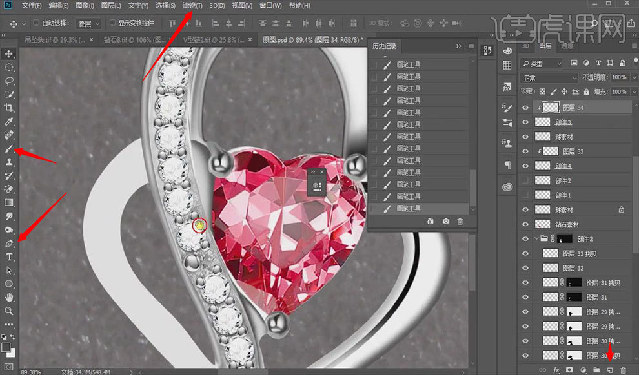Viewport: 639px width, 375px height.
Task: Switch to the 通道 panel tab
Action: pos(567,46)
